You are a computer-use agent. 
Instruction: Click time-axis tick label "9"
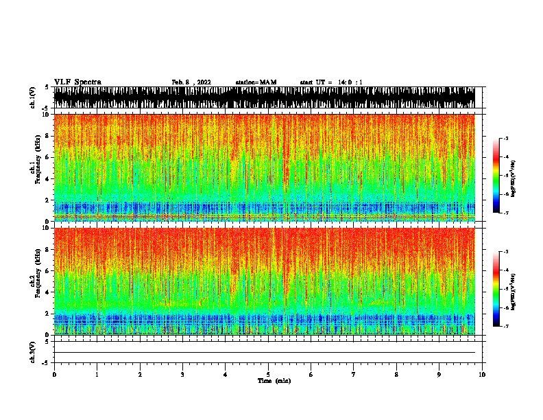[439, 374]
